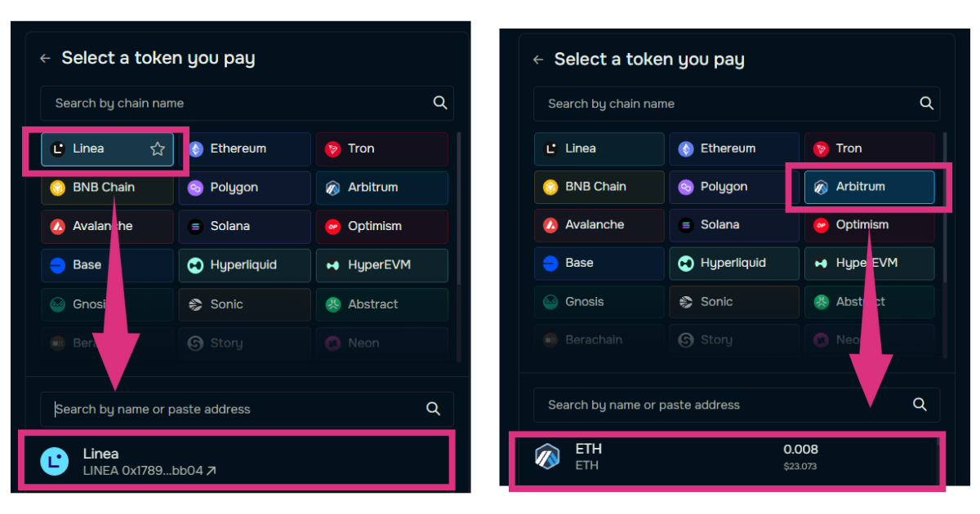Select the Linea token row
Viewport: 980px width, 514px height.
click(235, 461)
